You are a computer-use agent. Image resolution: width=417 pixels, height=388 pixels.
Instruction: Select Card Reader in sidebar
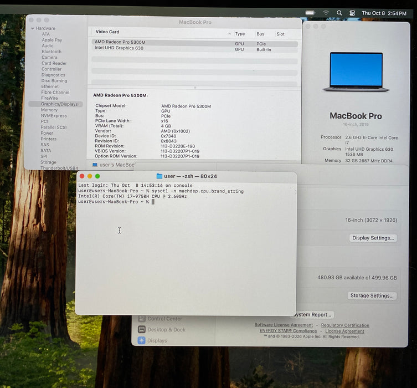click(54, 63)
